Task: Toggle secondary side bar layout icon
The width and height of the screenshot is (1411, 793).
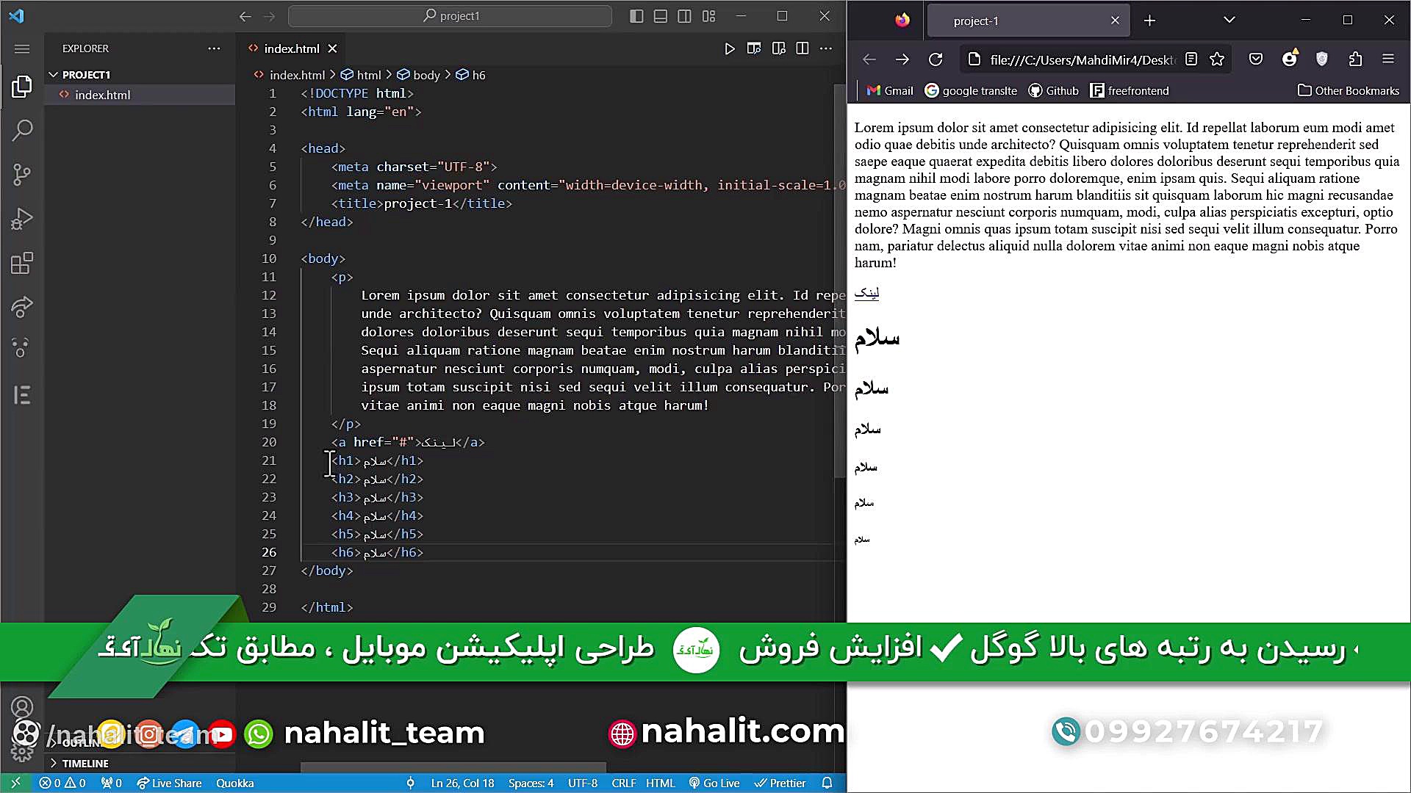Action: [684, 16]
